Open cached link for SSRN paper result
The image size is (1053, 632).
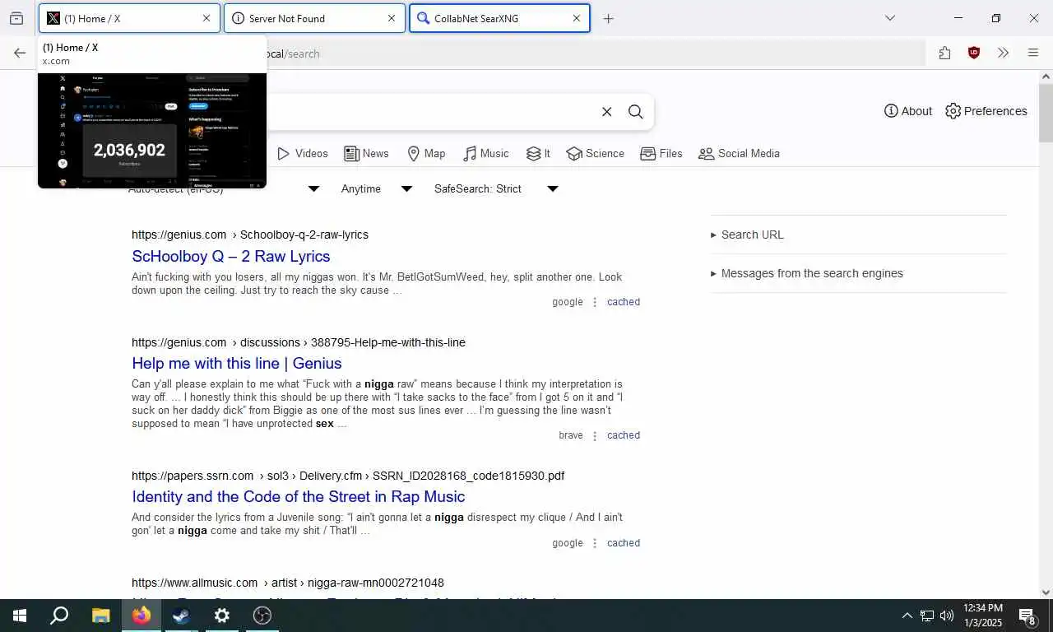(x=624, y=543)
